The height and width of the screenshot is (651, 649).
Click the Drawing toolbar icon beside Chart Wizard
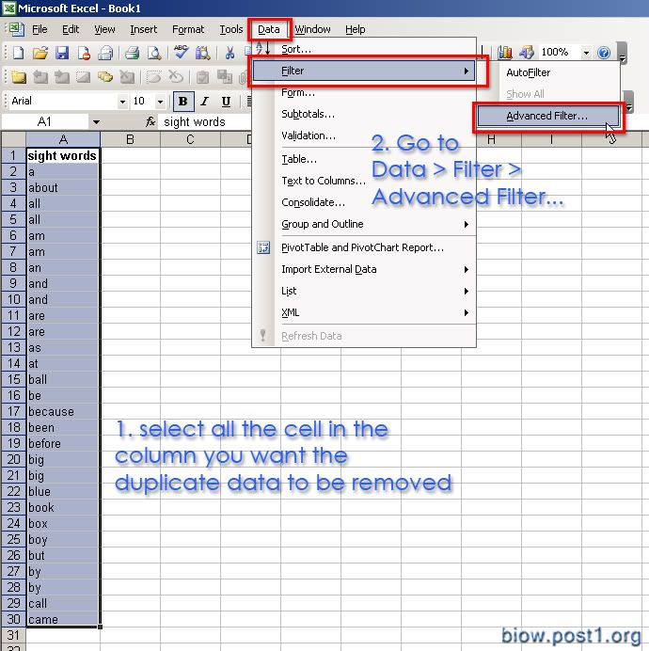[527, 53]
